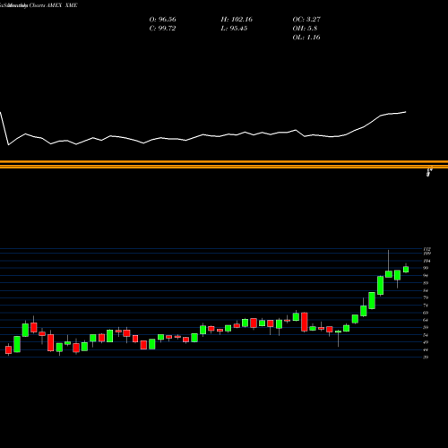The width and height of the screenshot is (448, 448).
Task: Click the OC: 3.27 reading
Action: click(x=306, y=20)
